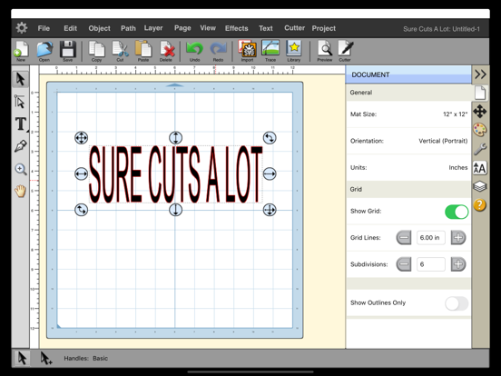Open the shape Library

(294, 51)
